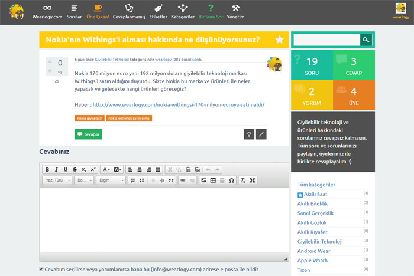Go to Kategoriler in top navigation
This screenshot has width=414, height=276.
[x=183, y=11]
